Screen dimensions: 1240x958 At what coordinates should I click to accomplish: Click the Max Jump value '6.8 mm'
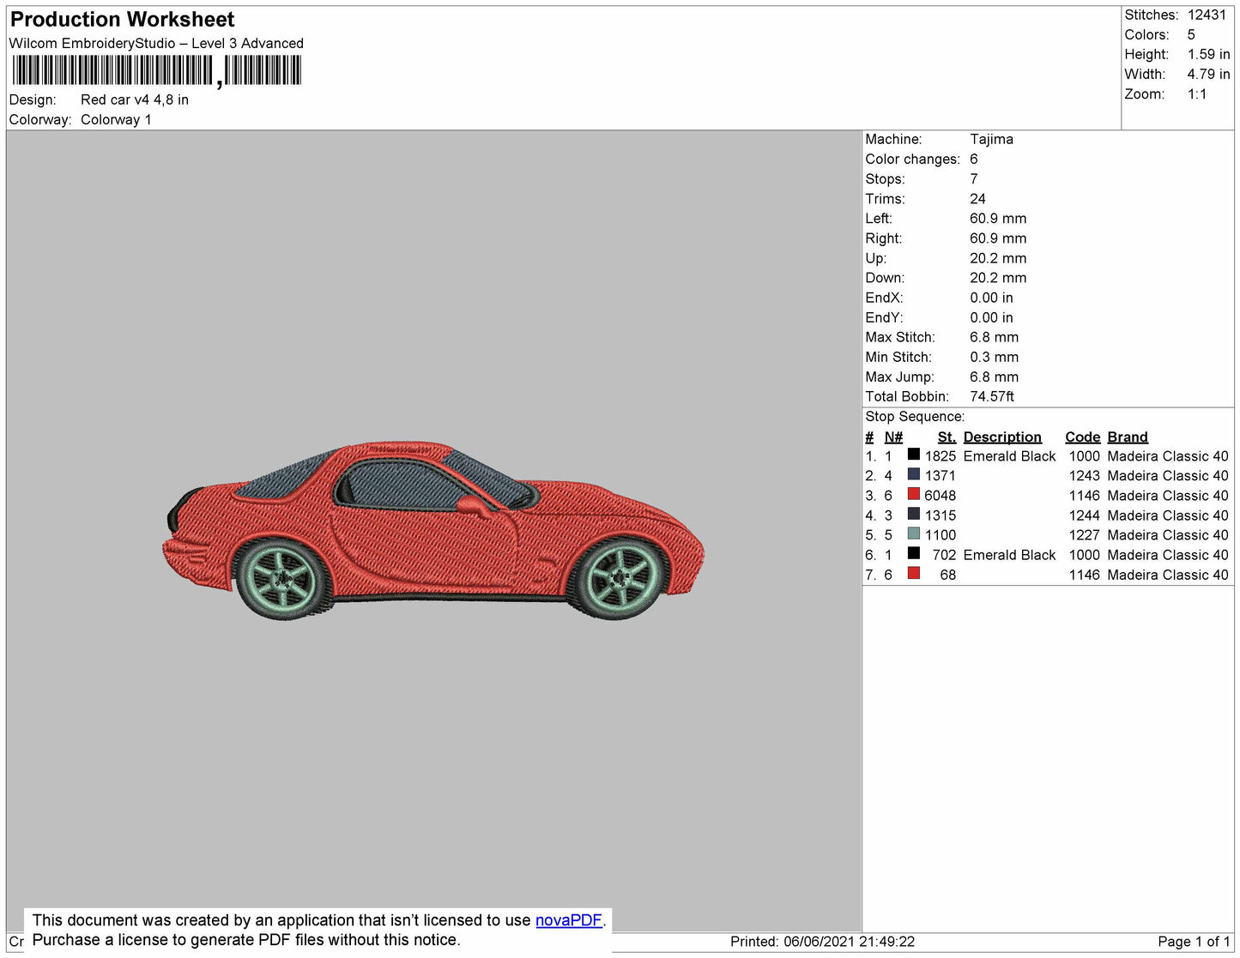(x=994, y=377)
